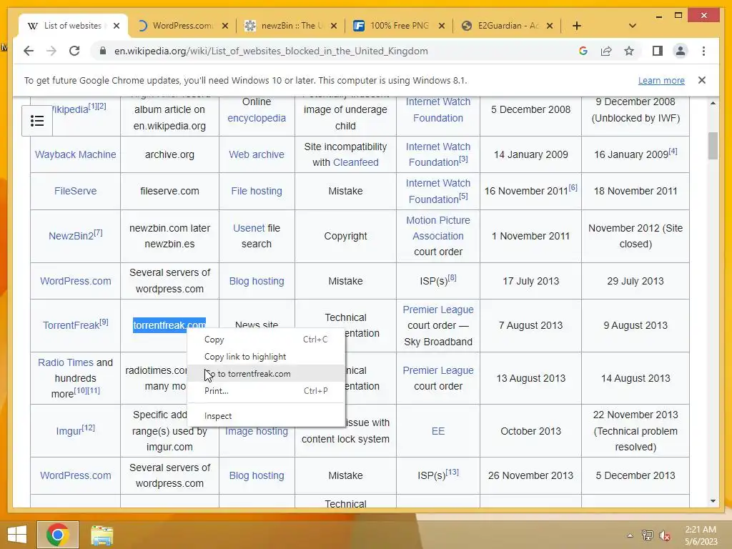Click the highlighted torrentfreak.com text
Screen dimensions: 732x549
(169, 325)
